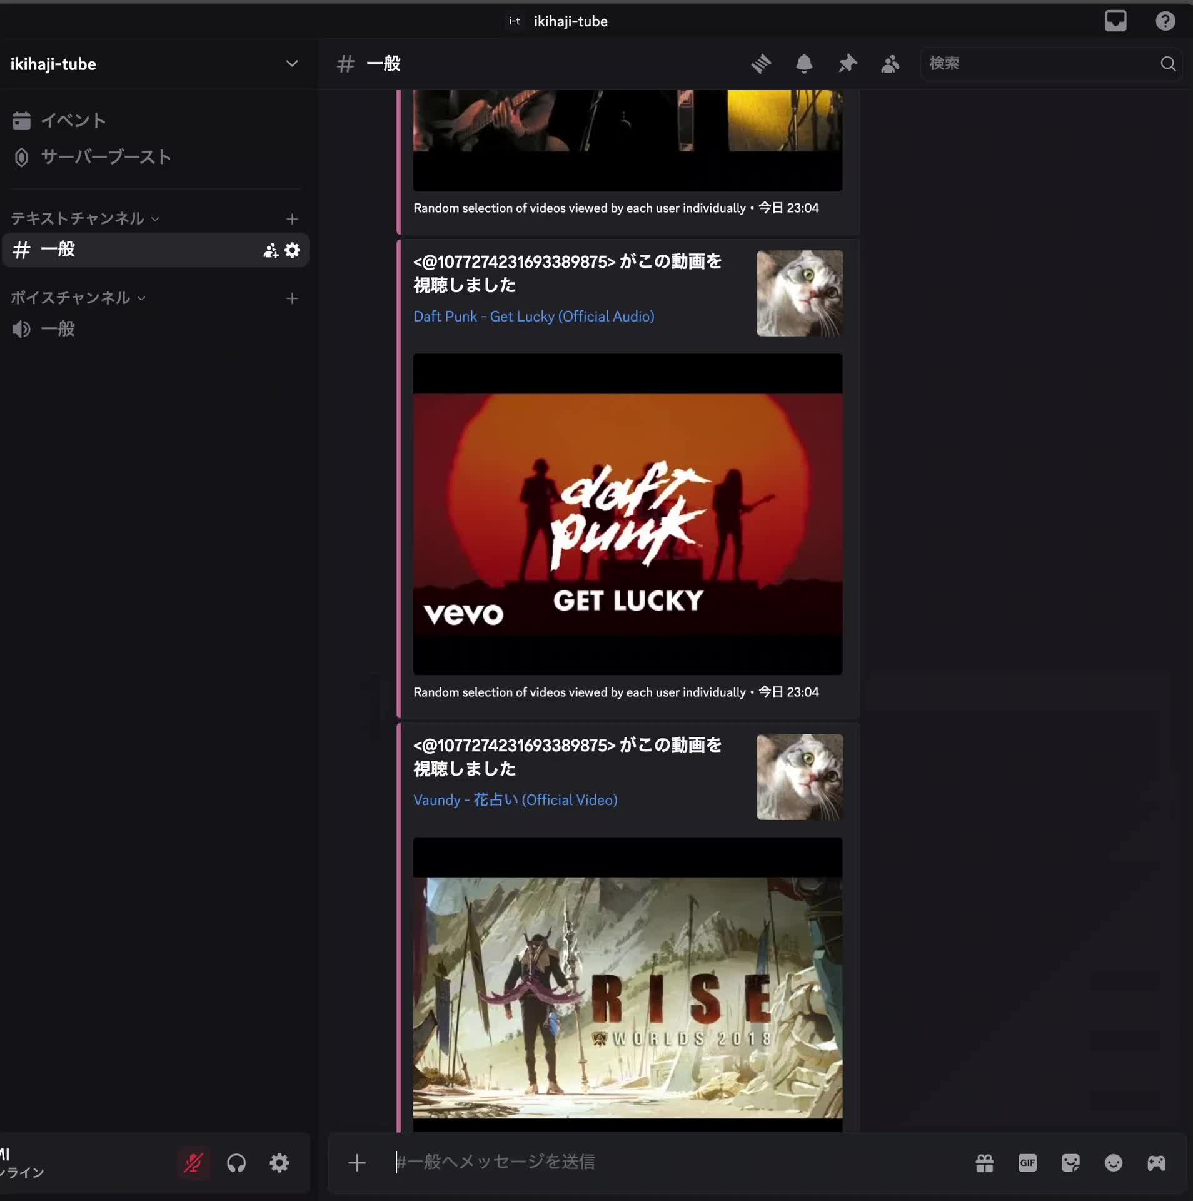1193x1201 pixels.
Task: Collapse the ボイスチャンネル category
Action: click(x=78, y=298)
